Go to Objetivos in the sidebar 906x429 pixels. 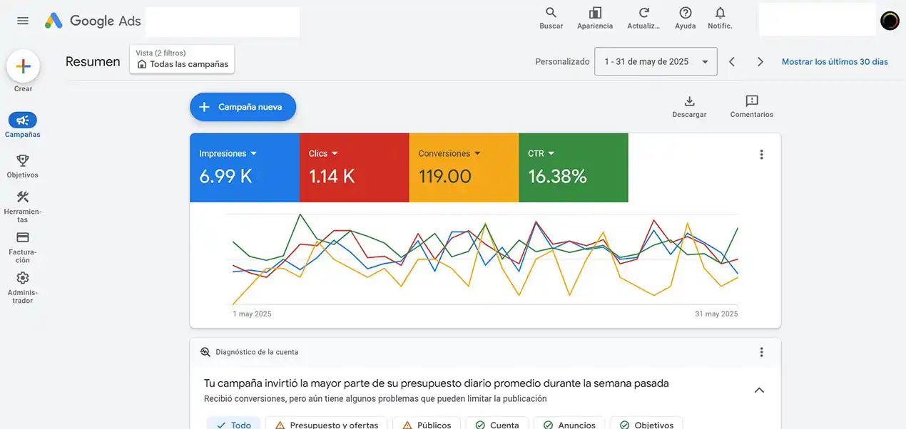click(x=23, y=166)
